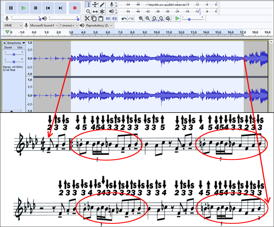Click the playback level meter bar
This screenshot has height=227, width=274.
[168, 12]
